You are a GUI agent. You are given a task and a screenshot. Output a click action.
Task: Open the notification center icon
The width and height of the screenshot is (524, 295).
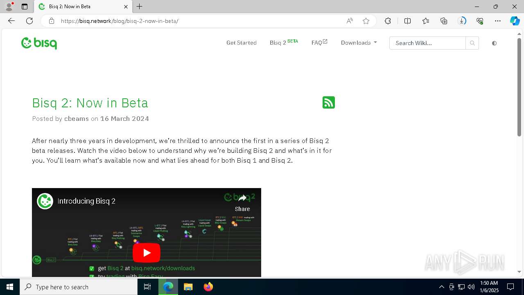[x=510, y=287]
